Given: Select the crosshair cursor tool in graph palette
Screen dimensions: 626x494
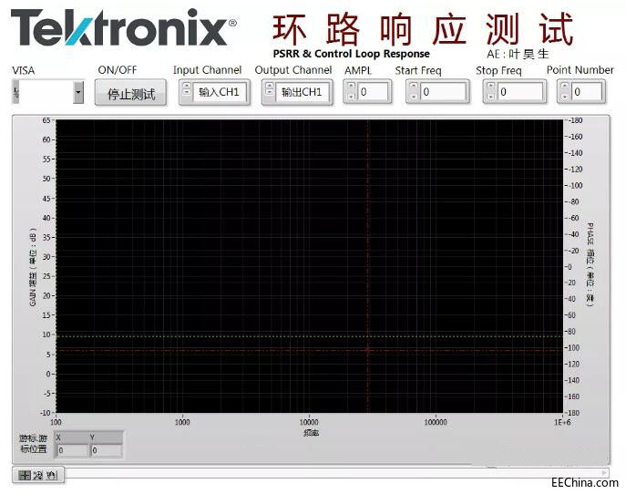Looking at the screenshot, I should 25,475.
